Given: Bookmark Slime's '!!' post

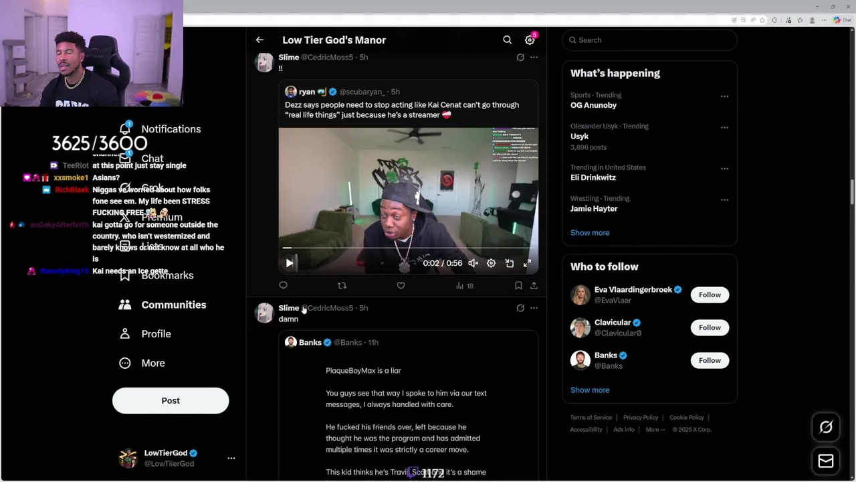Looking at the screenshot, I should [518, 286].
